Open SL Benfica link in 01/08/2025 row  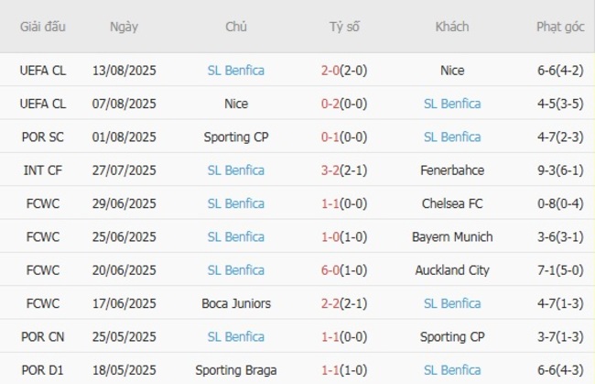tap(452, 137)
